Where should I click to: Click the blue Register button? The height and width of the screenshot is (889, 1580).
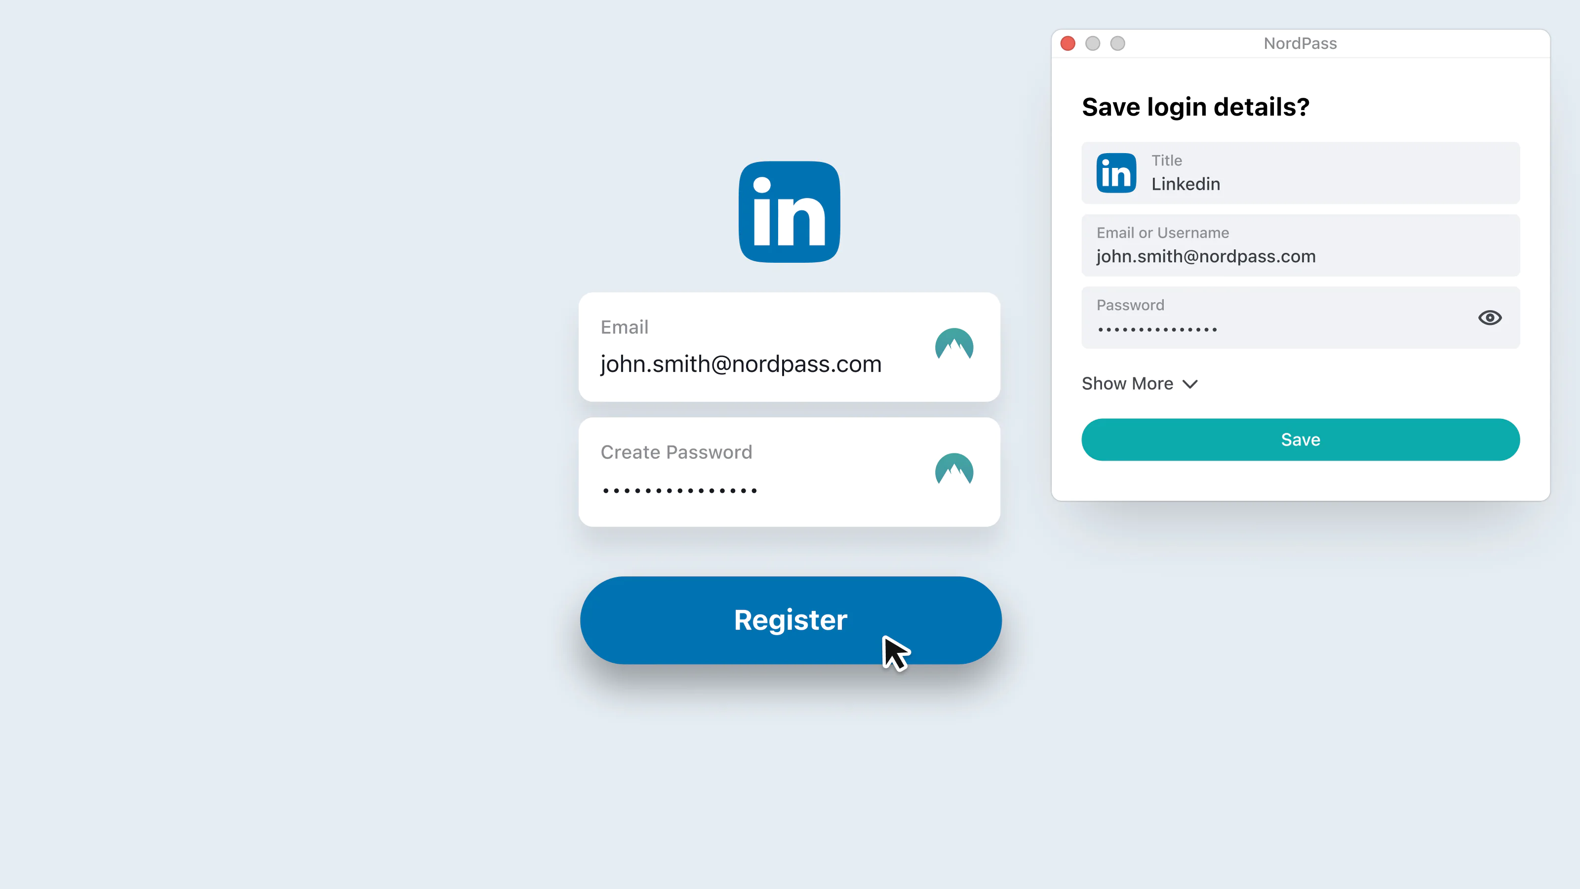coord(790,620)
